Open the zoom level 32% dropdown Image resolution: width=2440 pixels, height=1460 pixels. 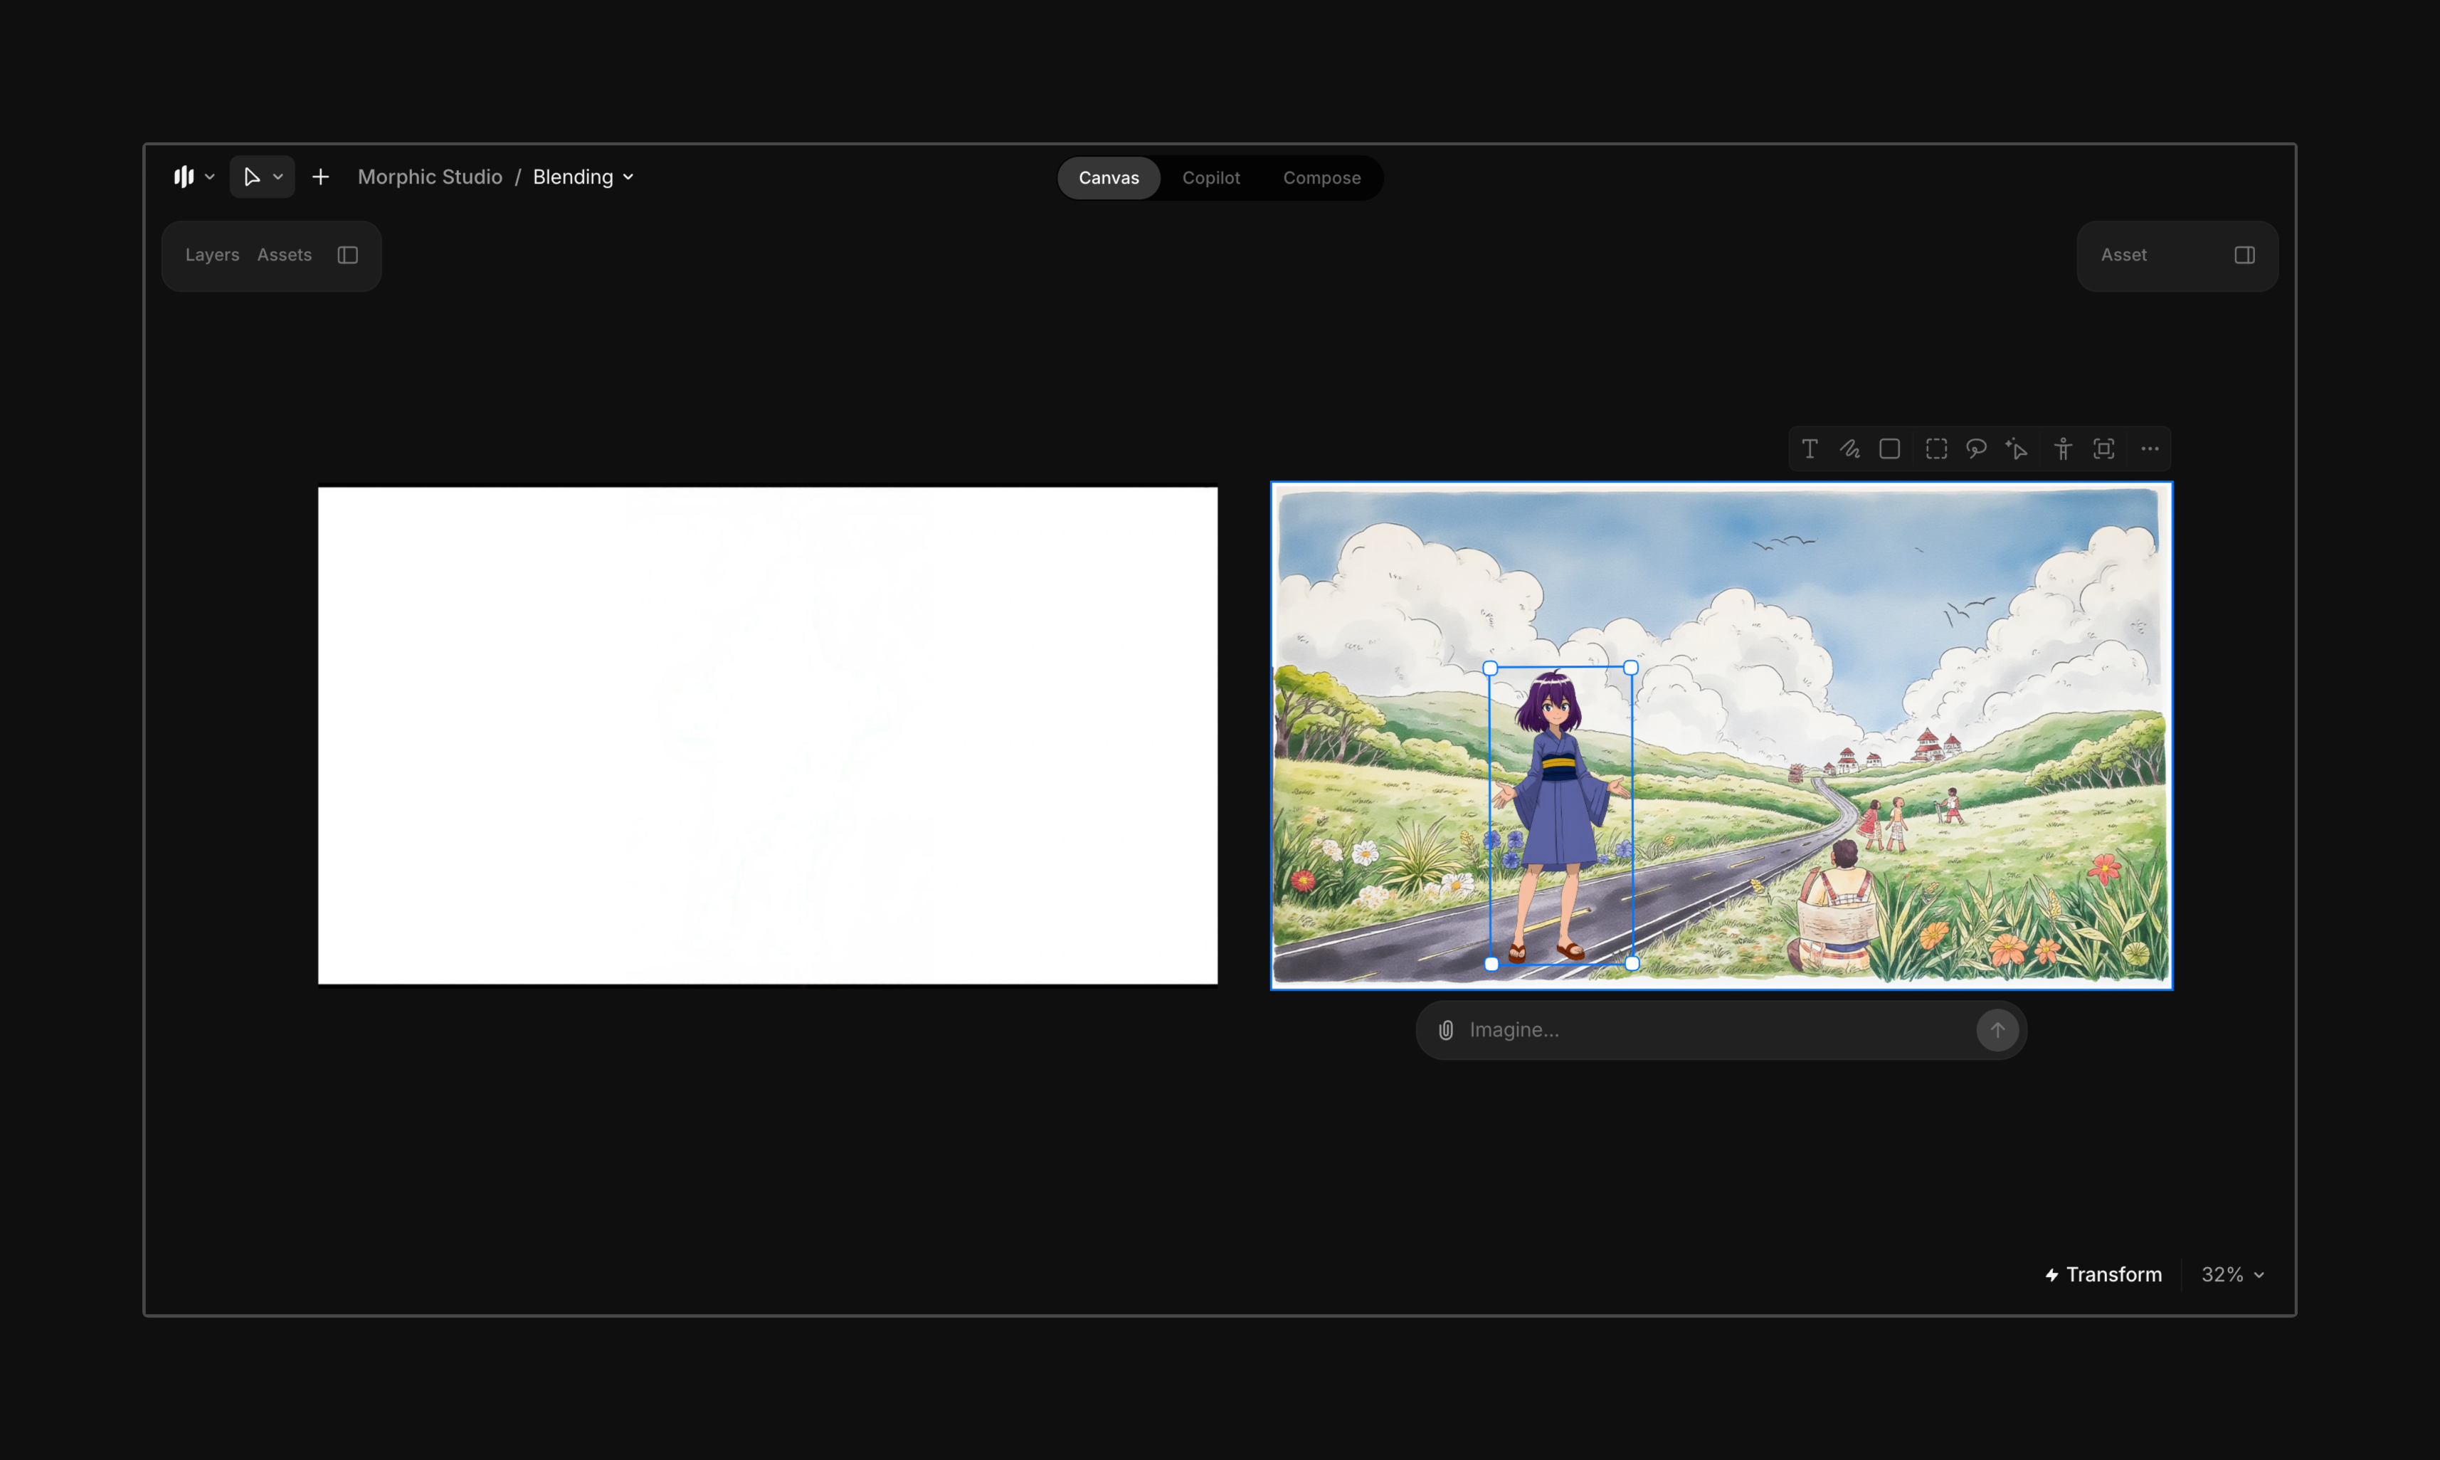2232,1275
